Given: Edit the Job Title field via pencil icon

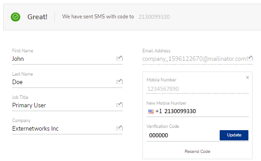Looking at the screenshot, I should click(119, 105).
